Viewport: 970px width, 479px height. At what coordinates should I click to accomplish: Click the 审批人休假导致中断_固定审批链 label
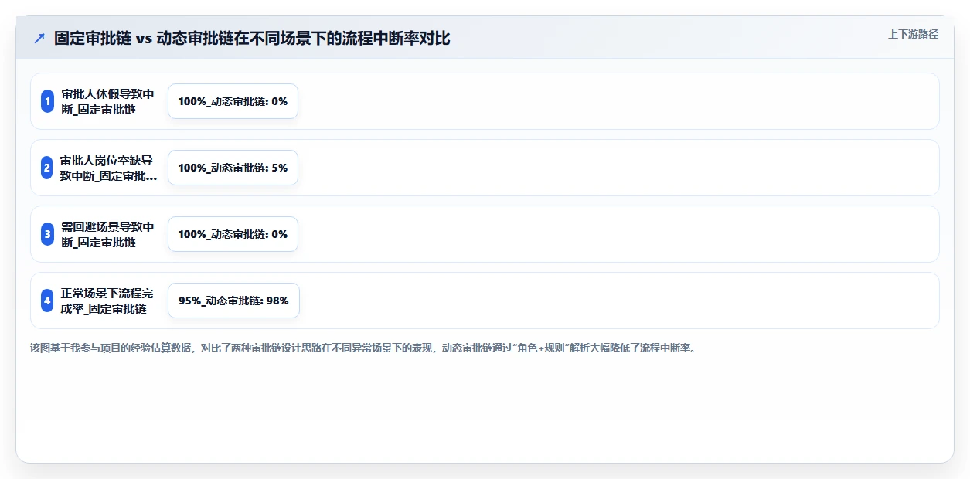(x=107, y=101)
